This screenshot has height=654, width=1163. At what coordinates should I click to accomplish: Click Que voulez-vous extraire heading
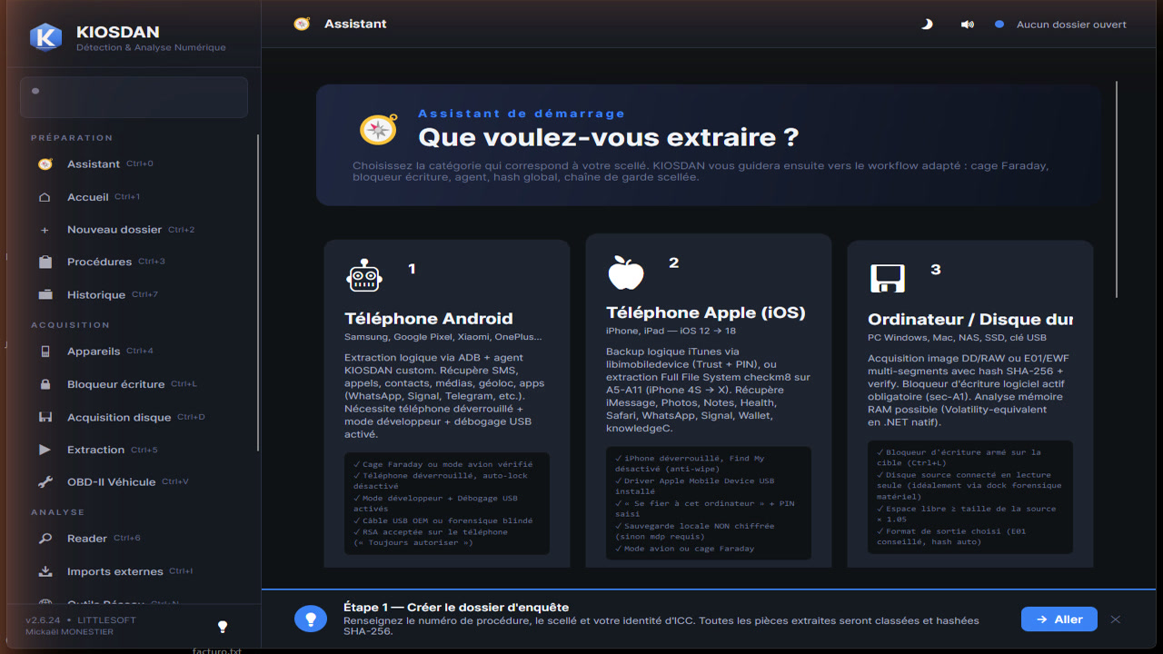(x=608, y=138)
